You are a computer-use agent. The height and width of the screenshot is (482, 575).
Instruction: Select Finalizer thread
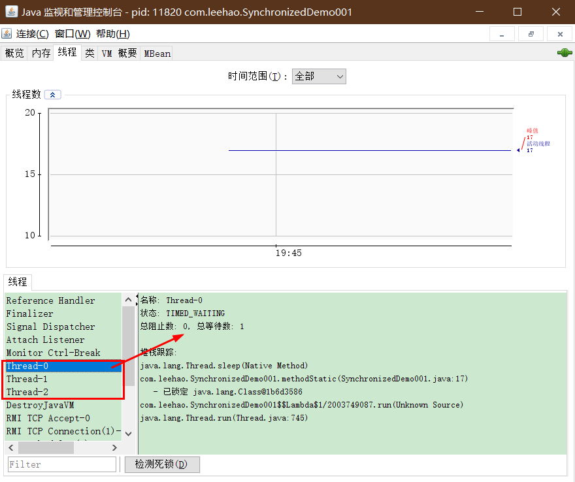[63, 313]
